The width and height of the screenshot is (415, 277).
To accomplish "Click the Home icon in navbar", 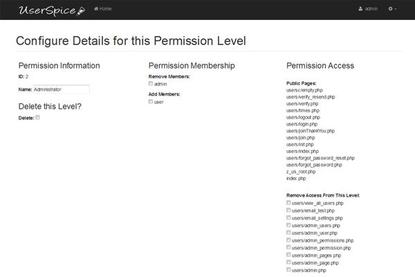I will 95,9.
